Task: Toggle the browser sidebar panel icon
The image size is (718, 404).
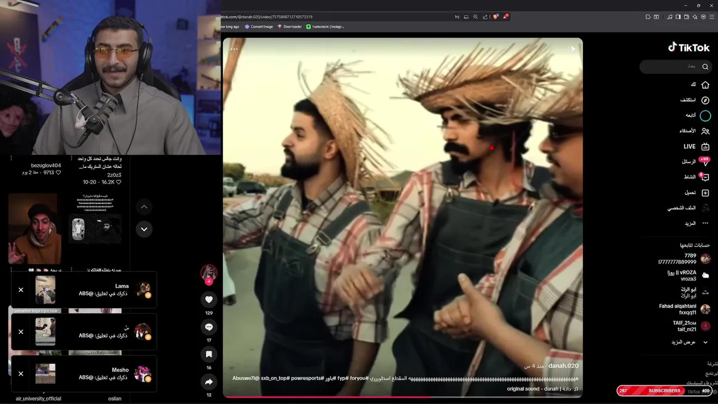Action: click(x=678, y=17)
